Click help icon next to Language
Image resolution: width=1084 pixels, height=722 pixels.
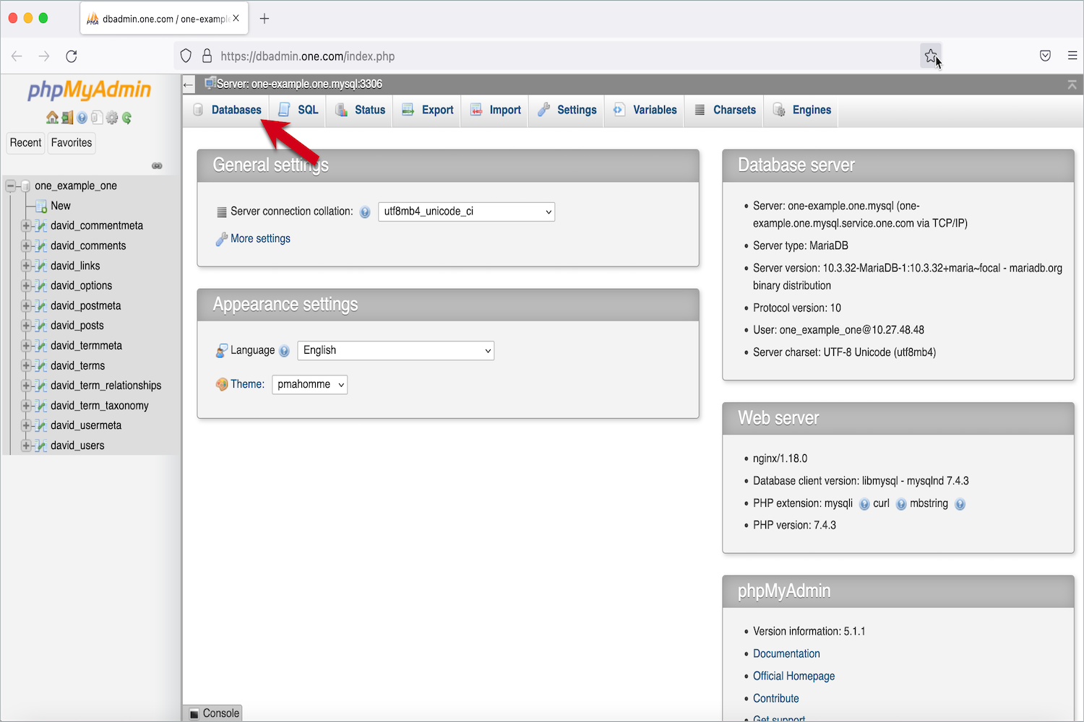coord(284,351)
